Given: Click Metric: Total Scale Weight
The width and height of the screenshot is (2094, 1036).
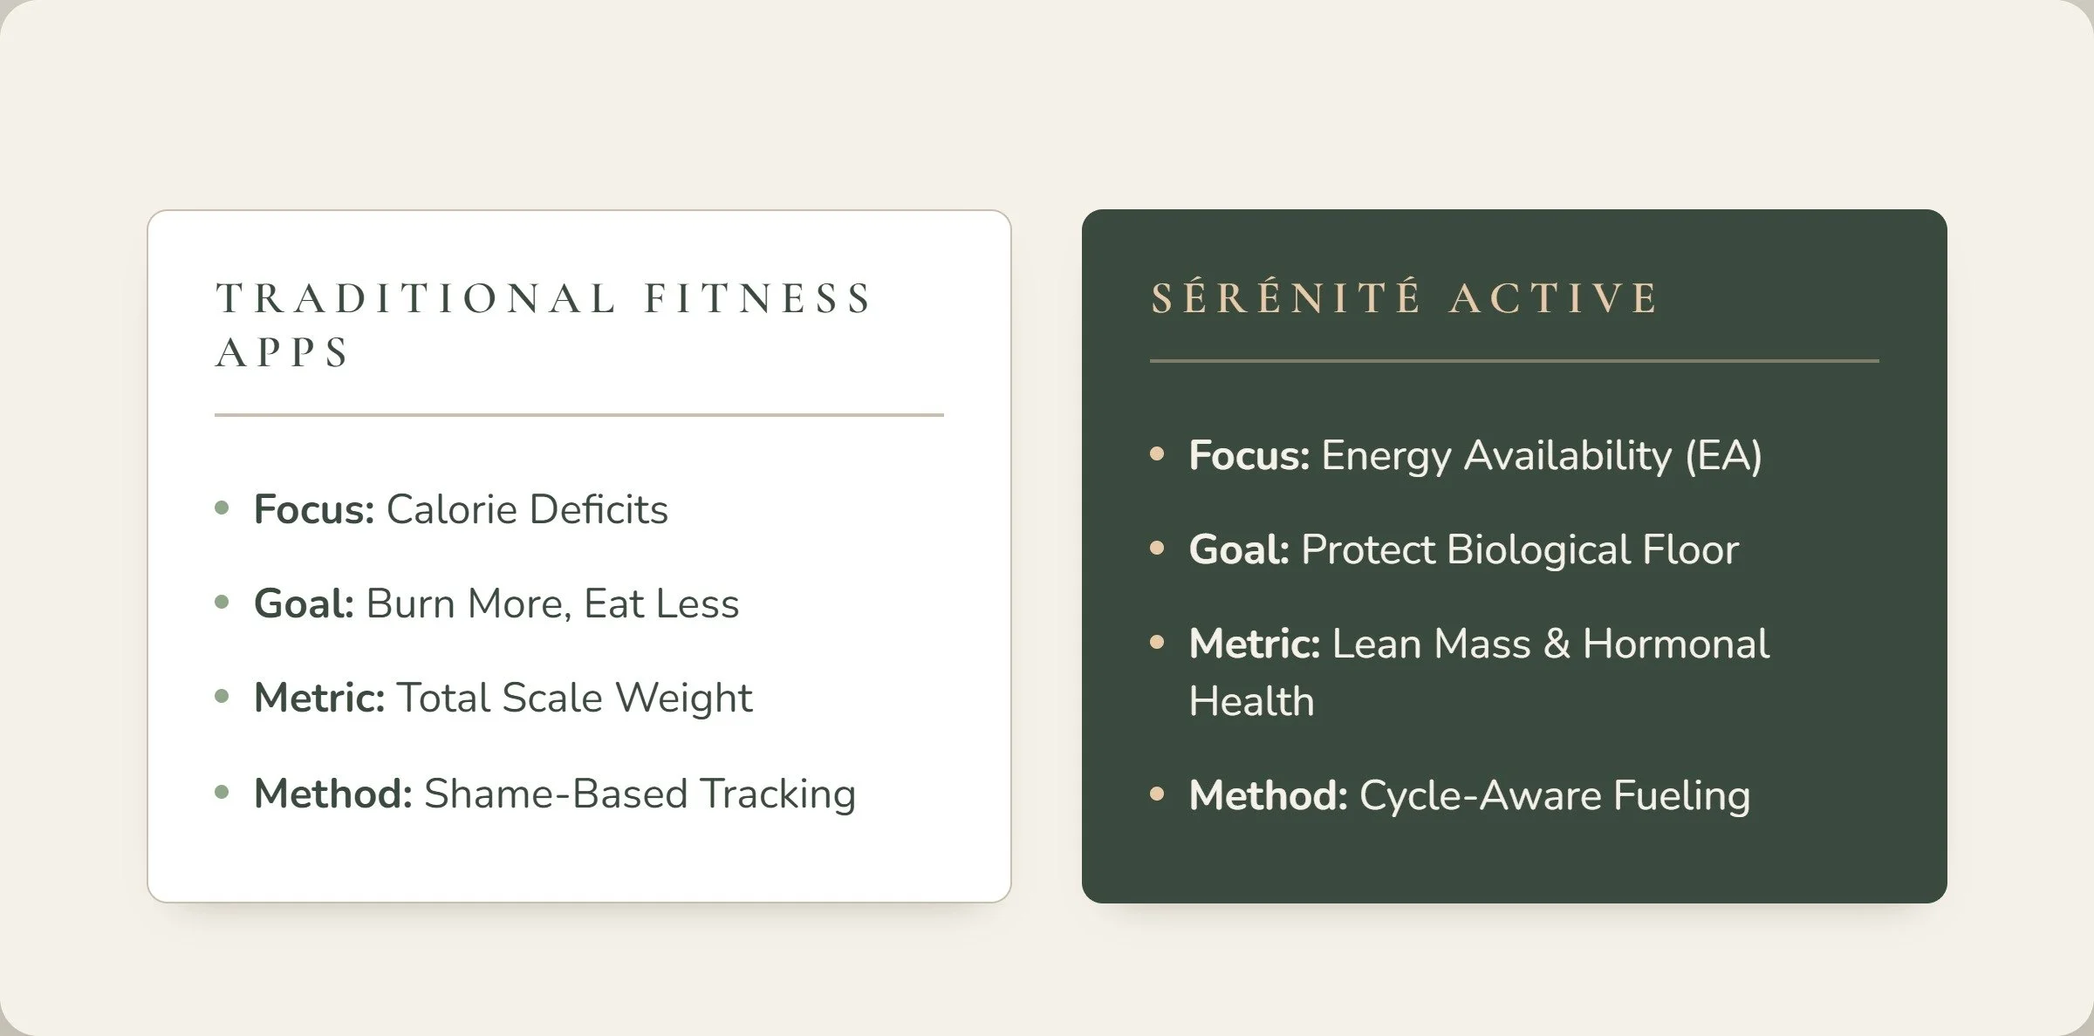Looking at the screenshot, I should [x=503, y=698].
